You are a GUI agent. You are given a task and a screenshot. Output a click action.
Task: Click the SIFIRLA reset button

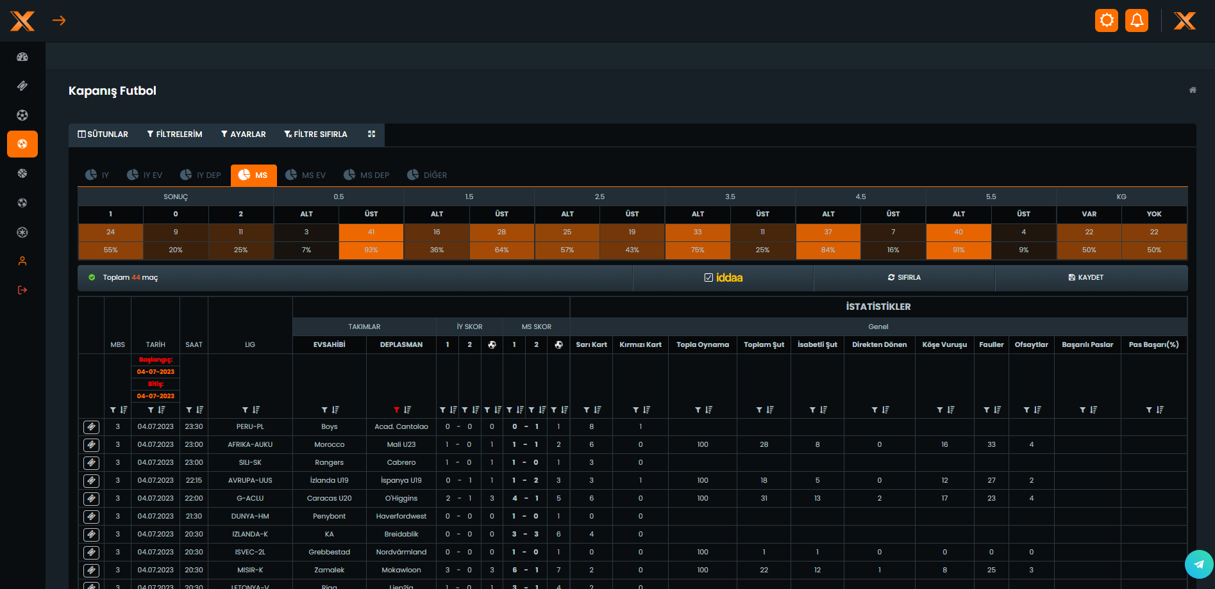pos(904,277)
